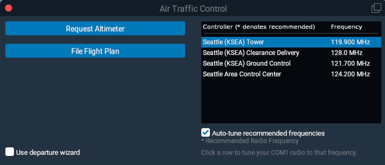Choose the Seattle (KSEA) Ground Control controller
The width and height of the screenshot is (385, 165).
click(247, 64)
